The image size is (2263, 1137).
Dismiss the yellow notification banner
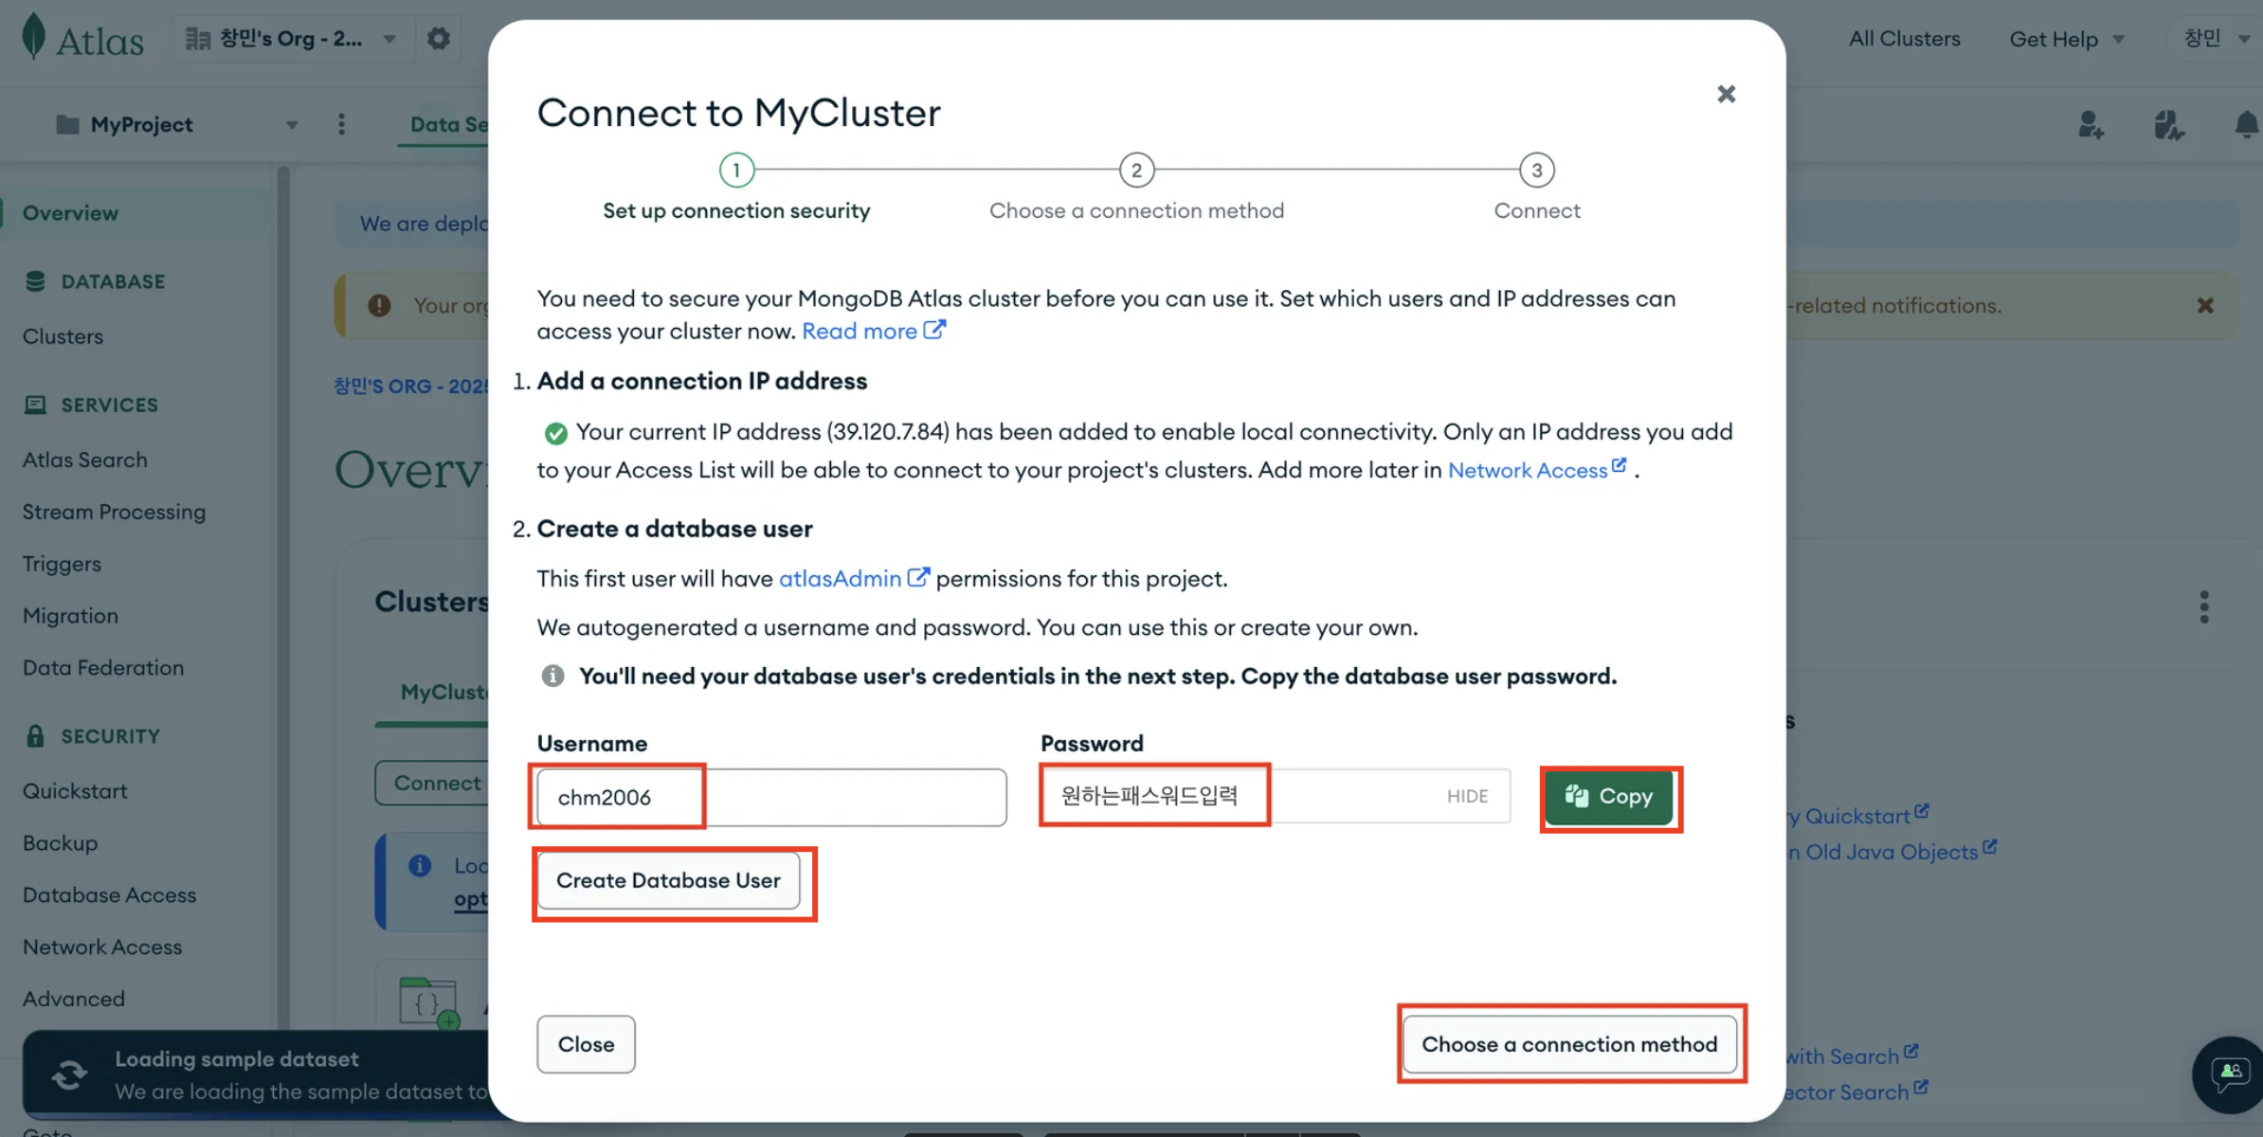[2205, 305]
